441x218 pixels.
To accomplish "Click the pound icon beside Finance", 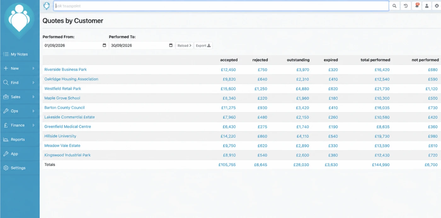I will tap(6, 125).
